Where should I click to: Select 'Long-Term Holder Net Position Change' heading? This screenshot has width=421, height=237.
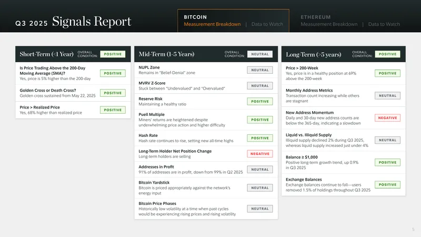(175, 151)
